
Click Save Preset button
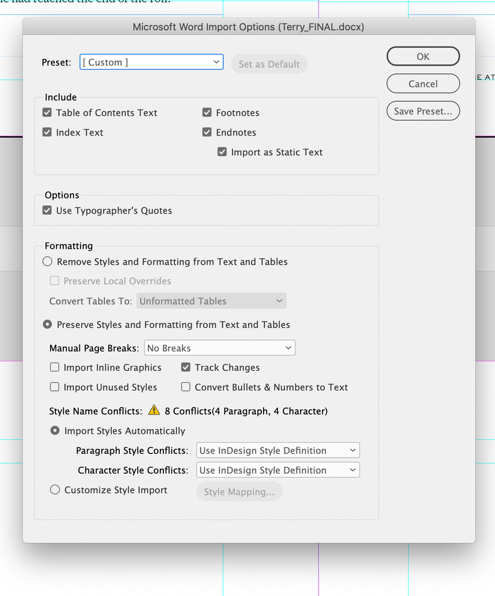[x=423, y=111]
